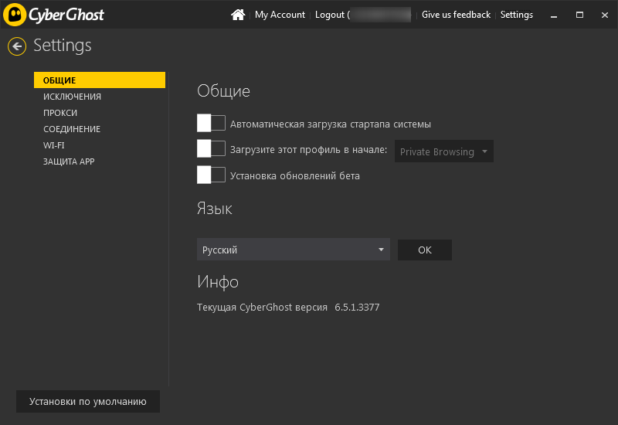Viewport: 618px width, 425px height.
Task: Click Установки по умолчанию button
Action: pos(88,401)
